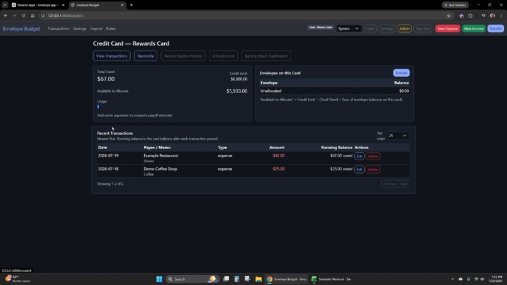Open a new browser tab
The width and height of the screenshot is (507, 285).
(x=131, y=5)
